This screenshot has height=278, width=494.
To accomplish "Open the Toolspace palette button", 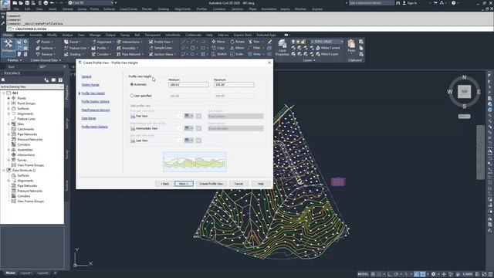I will coord(8,46).
